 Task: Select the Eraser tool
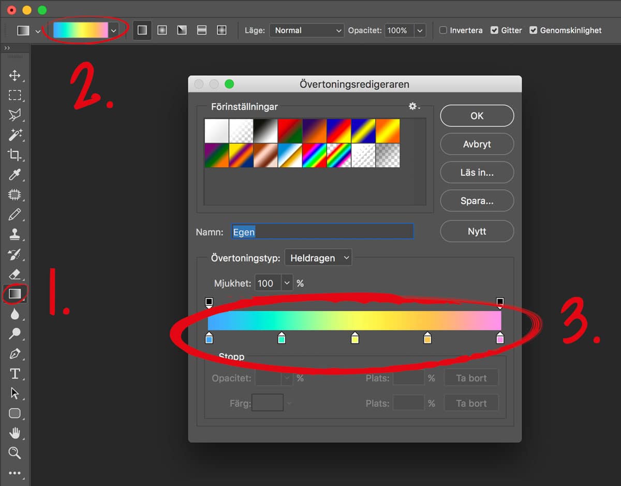(x=14, y=274)
